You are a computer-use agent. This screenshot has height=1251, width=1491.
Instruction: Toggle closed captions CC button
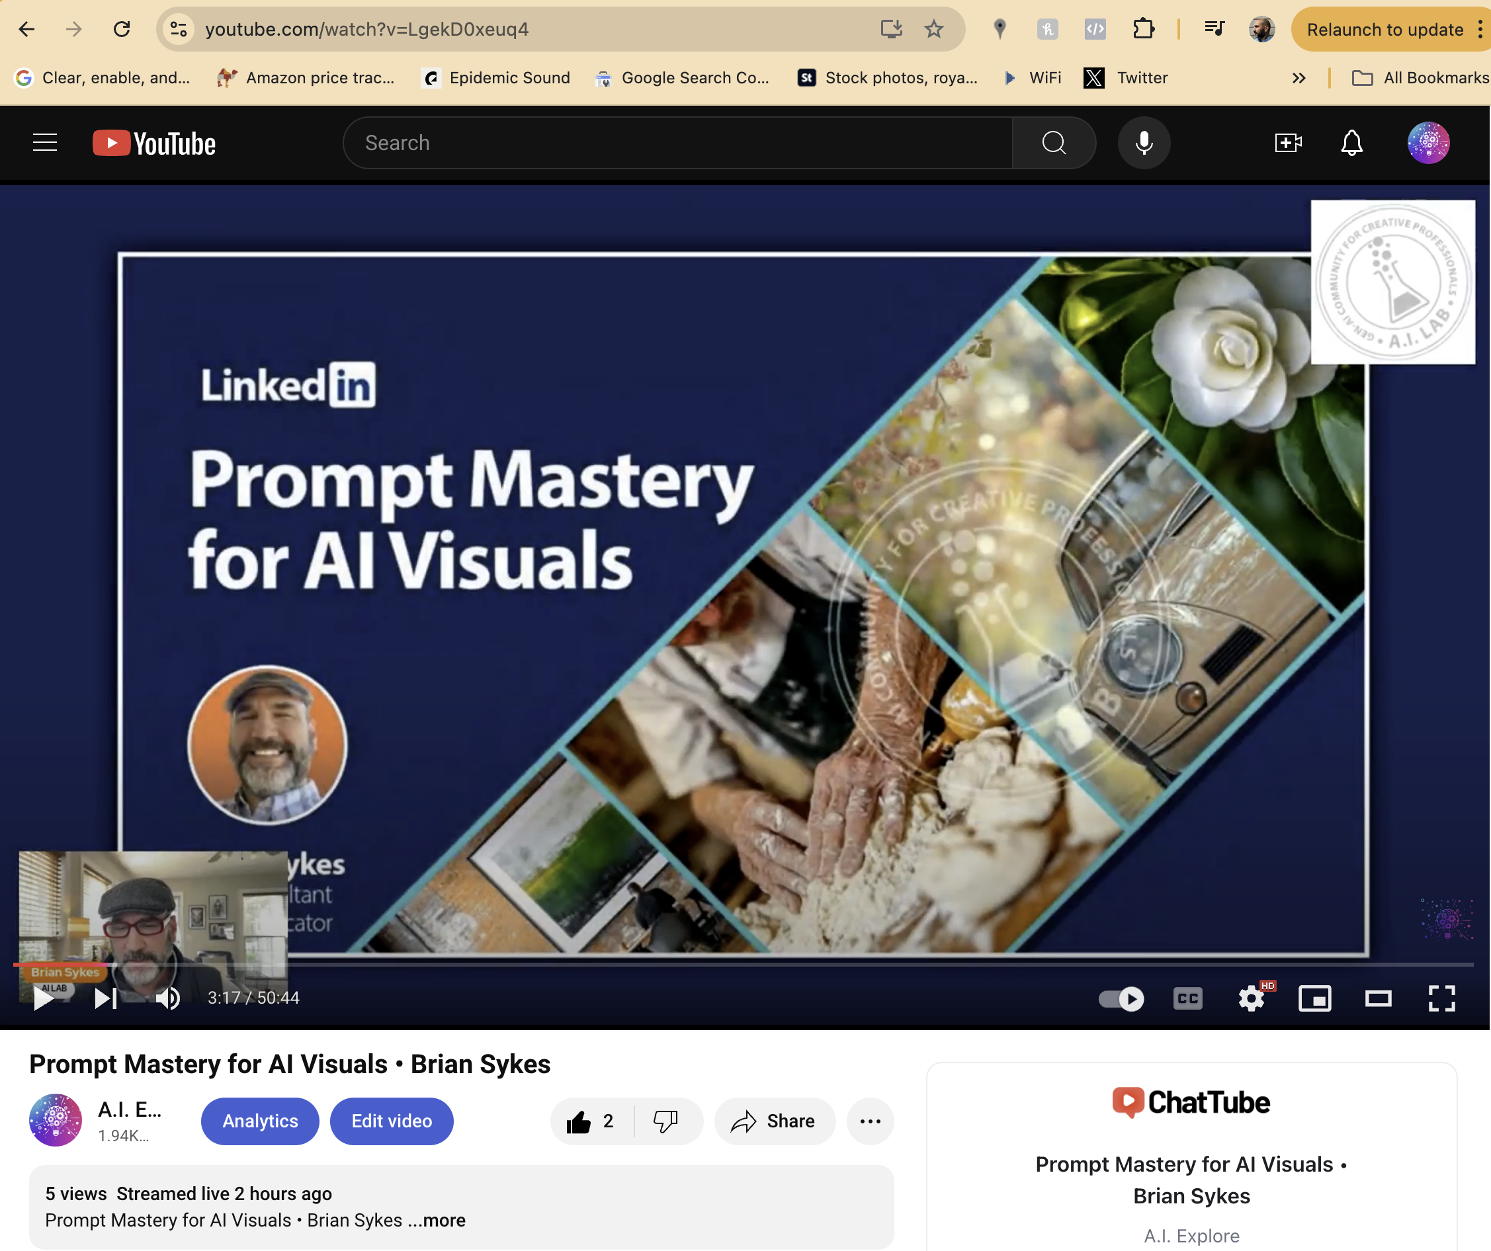tap(1187, 998)
